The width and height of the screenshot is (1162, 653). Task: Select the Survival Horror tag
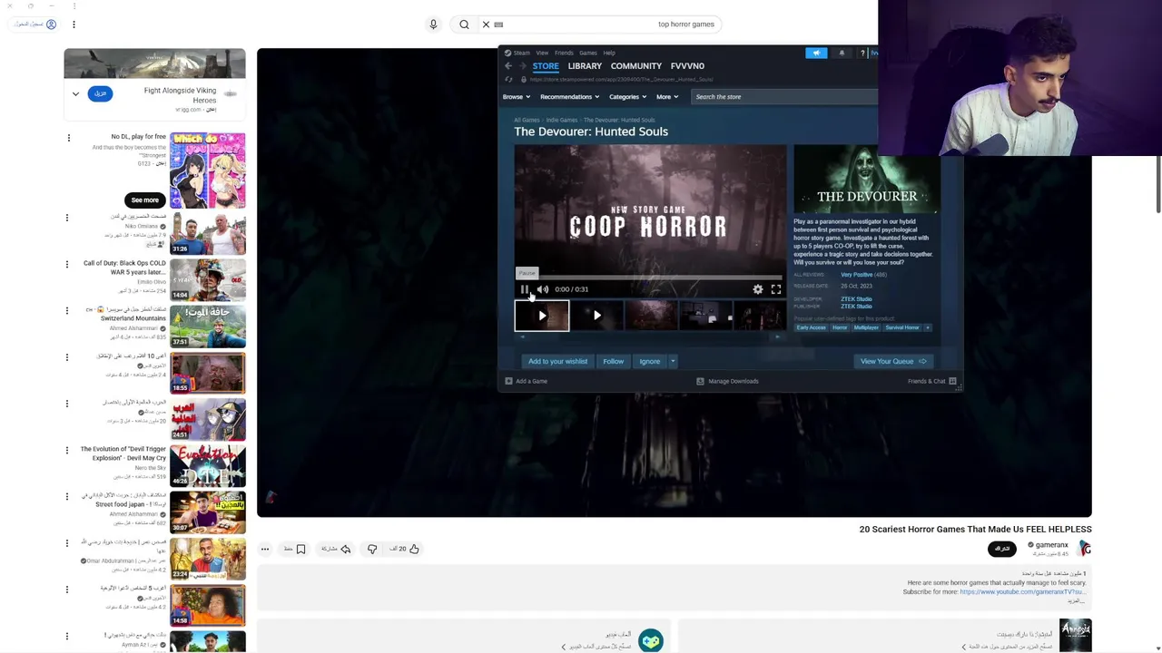pos(902,327)
